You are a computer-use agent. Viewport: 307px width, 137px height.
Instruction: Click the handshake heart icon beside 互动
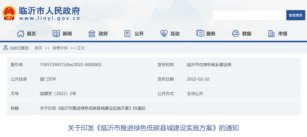(164, 33)
